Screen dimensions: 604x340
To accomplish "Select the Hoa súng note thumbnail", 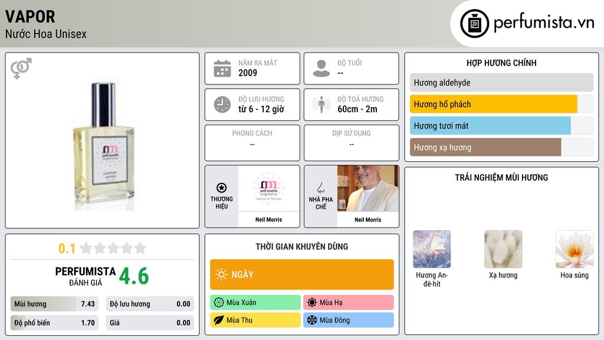I will click(x=575, y=249).
